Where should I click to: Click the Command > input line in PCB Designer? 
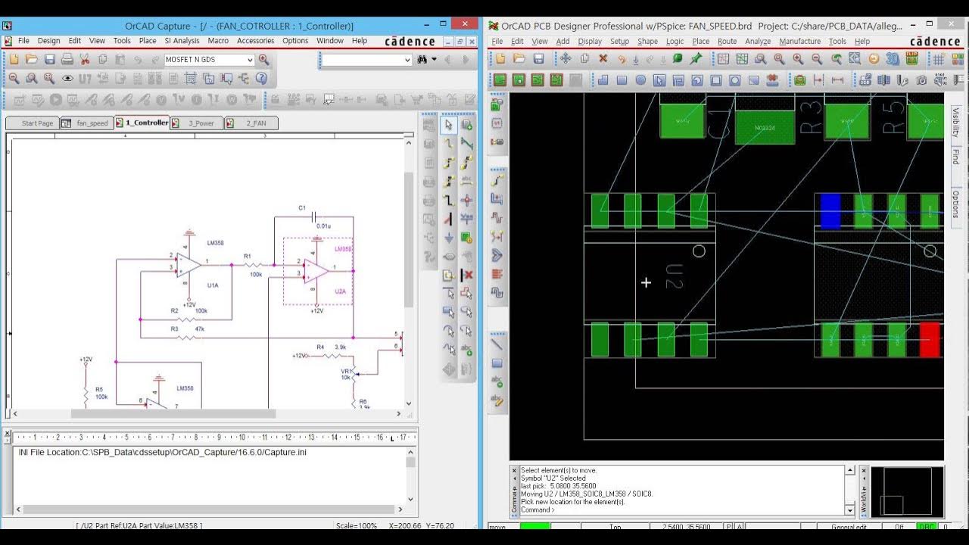tap(681, 510)
